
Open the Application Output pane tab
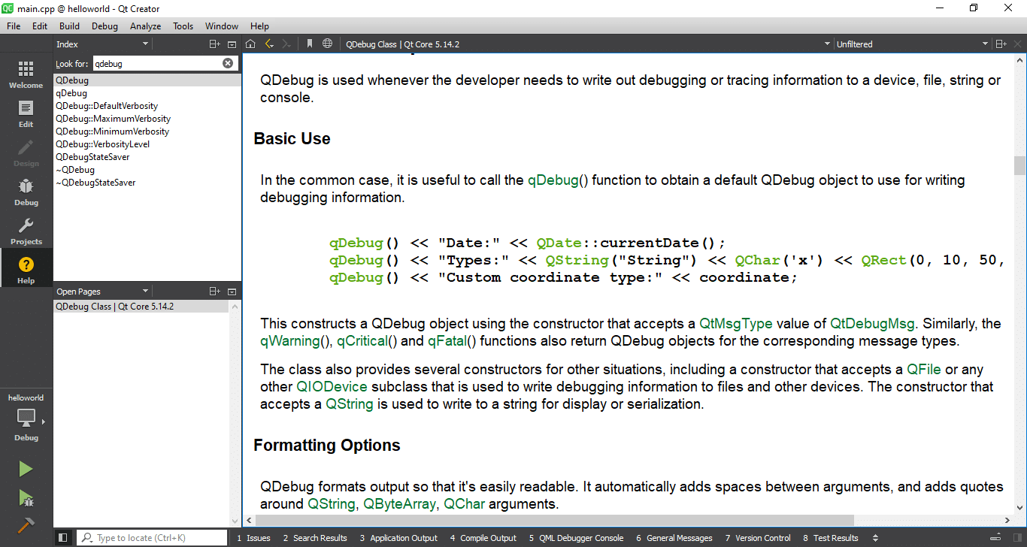pyautogui.click(x=398, y=538)
